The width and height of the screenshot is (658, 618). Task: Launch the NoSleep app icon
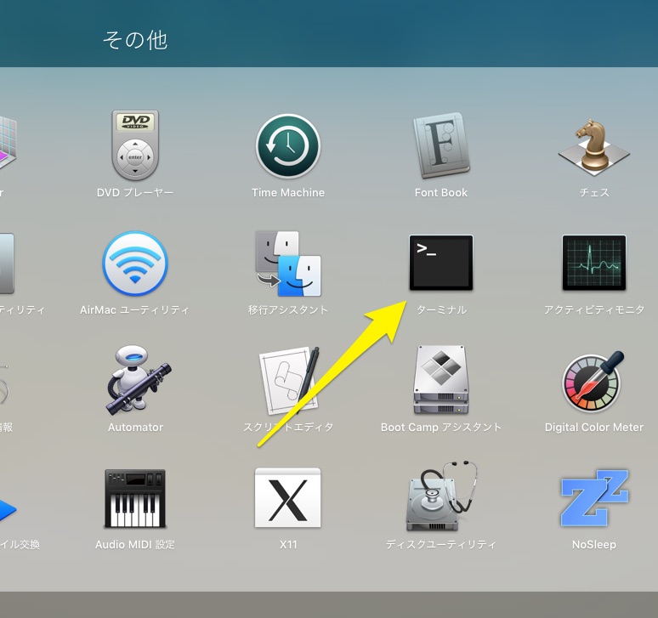click(594, 497)
